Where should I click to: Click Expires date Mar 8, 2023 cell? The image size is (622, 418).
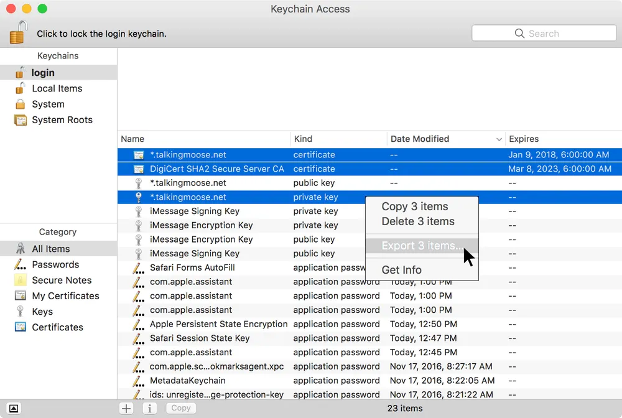click(560, 169)
